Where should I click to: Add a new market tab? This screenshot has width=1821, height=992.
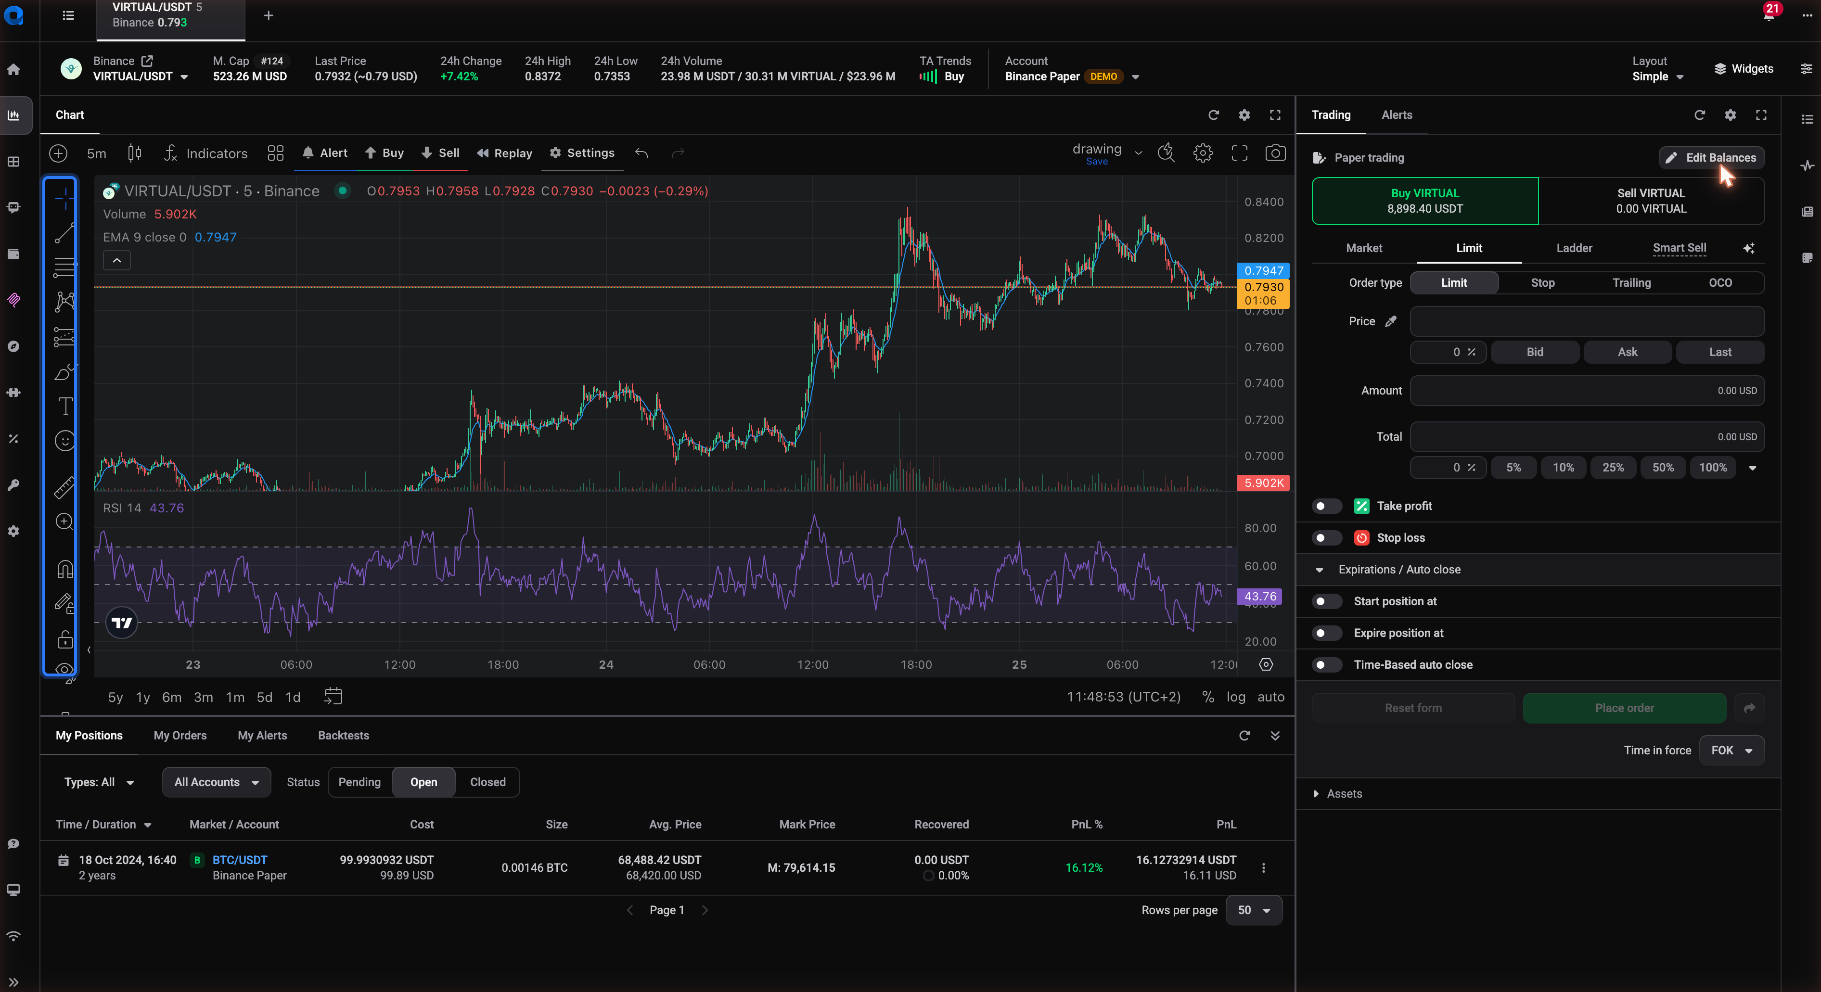[269, 15]
